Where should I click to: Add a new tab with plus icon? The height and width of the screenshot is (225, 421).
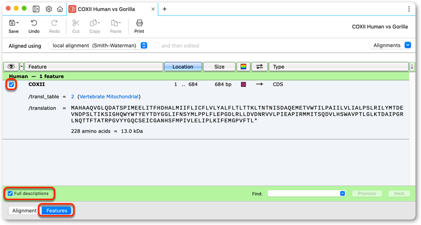pos(164,9)
